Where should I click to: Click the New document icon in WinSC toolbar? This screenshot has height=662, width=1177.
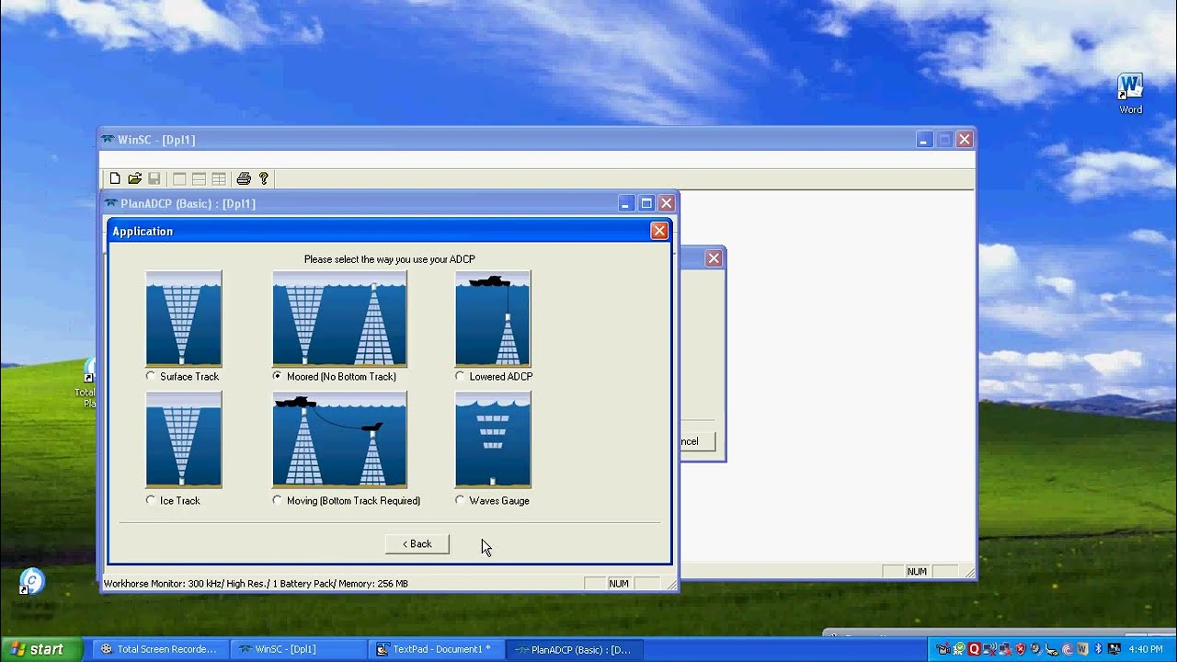coord(115,178)
